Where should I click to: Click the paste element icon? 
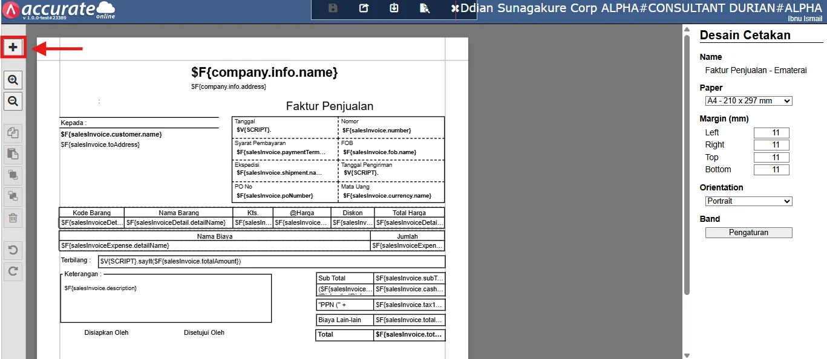point(13,154)
